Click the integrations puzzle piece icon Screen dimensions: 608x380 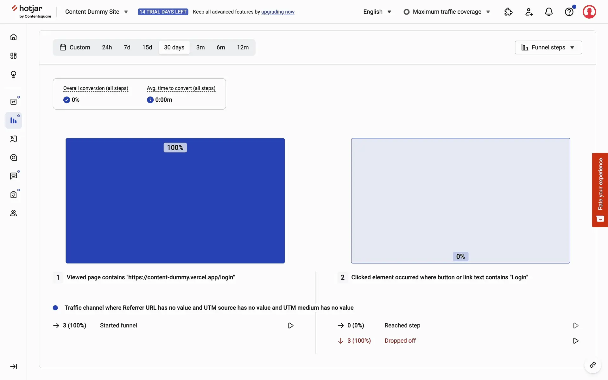click(x=508, y=12)
